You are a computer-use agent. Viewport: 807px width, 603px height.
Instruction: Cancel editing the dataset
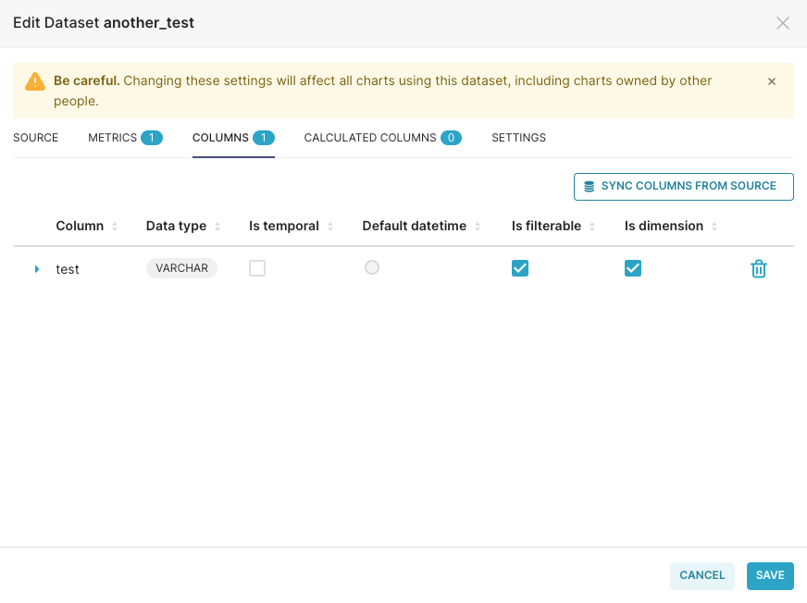pos(701,575)
